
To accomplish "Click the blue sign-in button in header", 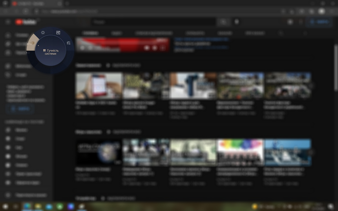I will [319, 22].
